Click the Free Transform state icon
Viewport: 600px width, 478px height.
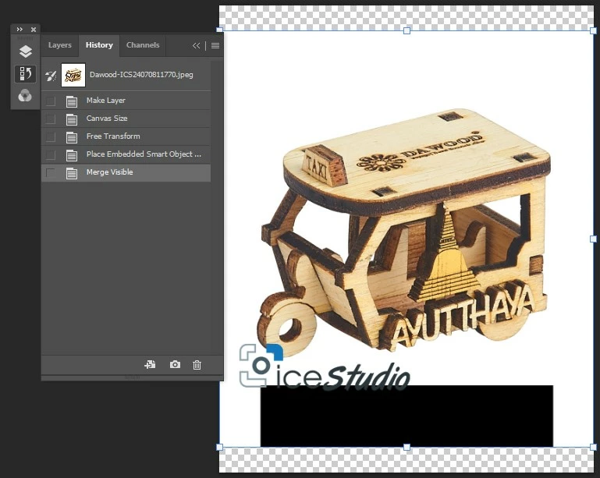coord(72,137)
